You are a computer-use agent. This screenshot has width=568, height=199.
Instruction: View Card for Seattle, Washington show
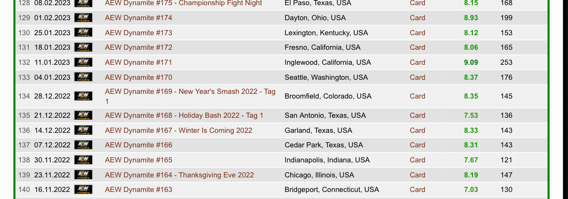click(417, 77)
